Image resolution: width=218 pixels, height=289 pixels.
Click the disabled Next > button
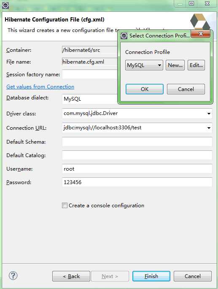pos(110,276)
